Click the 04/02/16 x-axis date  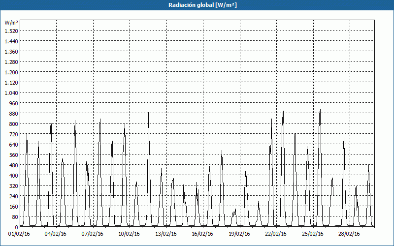pyautogui.click(x=56, y=234)
